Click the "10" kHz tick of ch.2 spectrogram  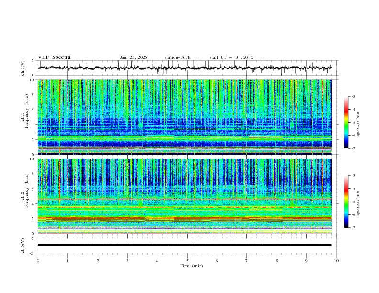[x=33, y=159]
